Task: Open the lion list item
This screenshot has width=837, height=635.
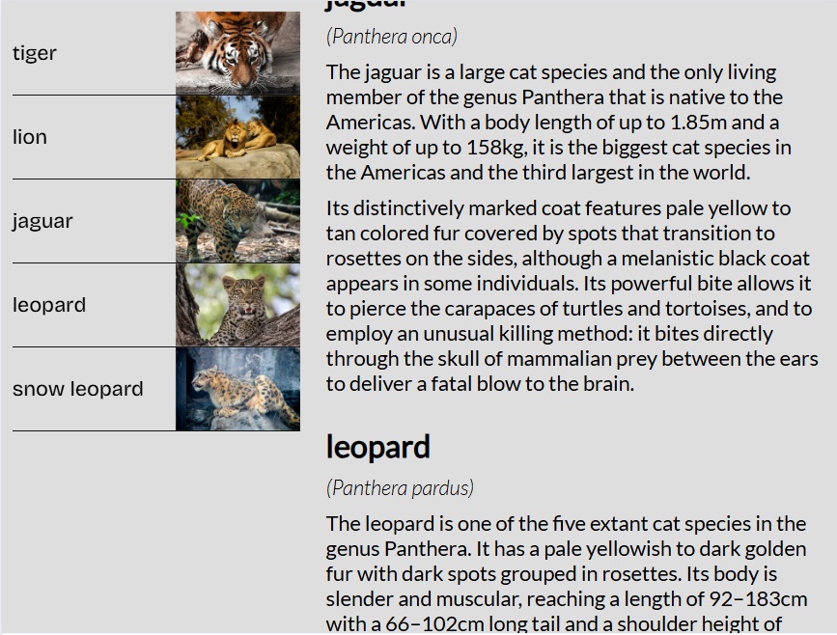Action: (x=30, y=137)
